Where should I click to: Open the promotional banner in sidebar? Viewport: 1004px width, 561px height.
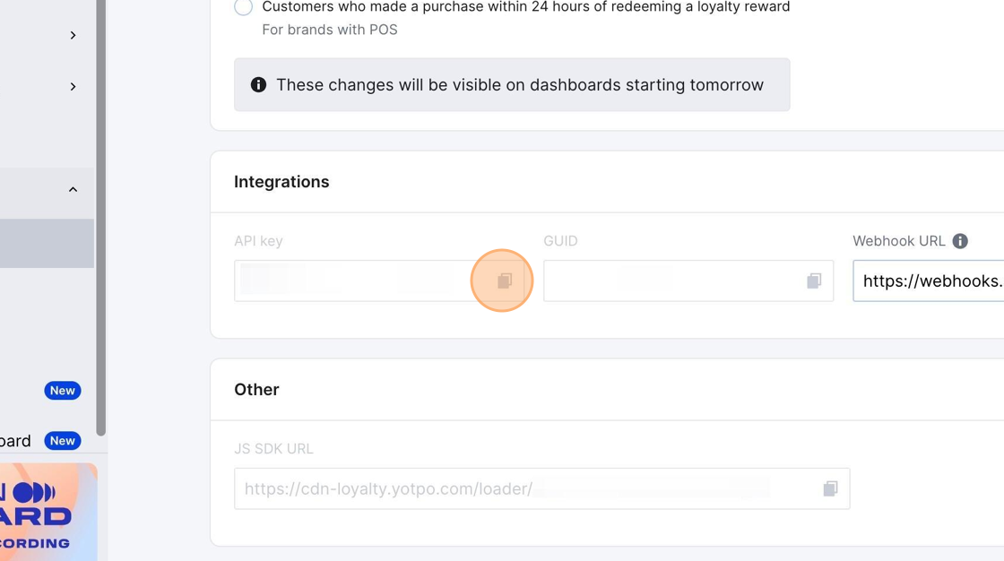click(48, 512)
